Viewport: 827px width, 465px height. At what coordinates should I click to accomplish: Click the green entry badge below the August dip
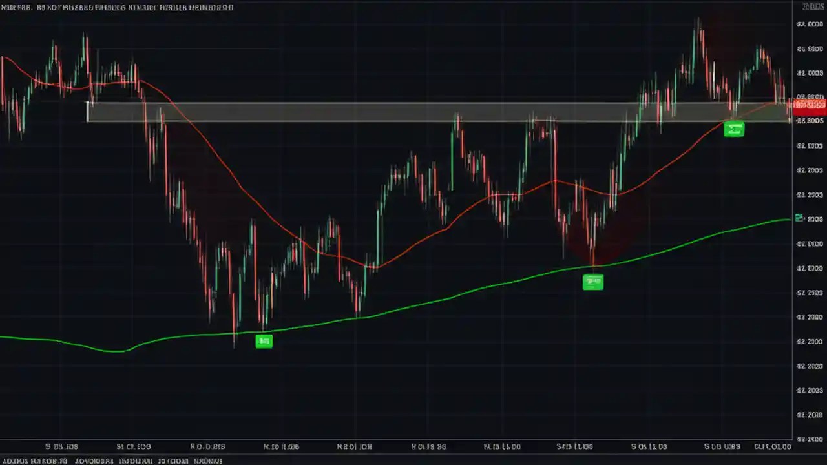592,282
